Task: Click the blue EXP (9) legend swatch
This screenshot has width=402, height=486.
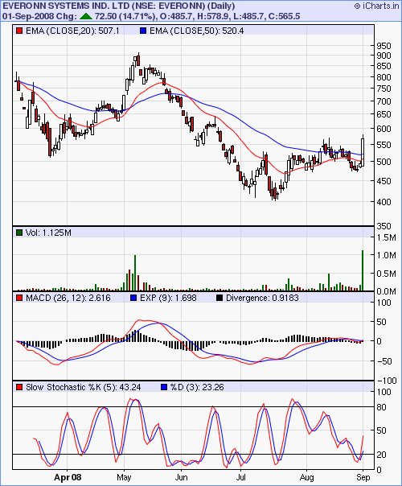Action: coord(133,298)
